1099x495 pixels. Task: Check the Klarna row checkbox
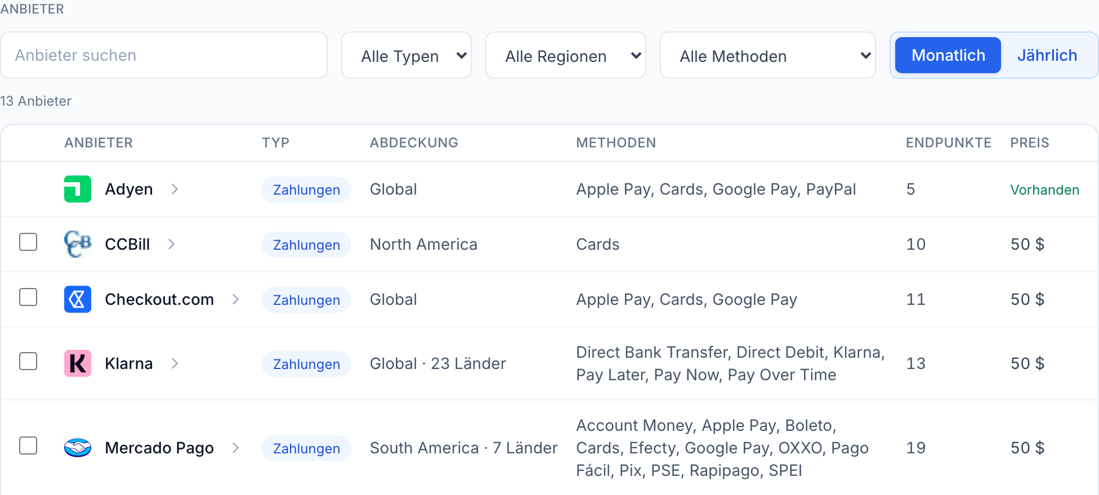[x=28, y=361]
